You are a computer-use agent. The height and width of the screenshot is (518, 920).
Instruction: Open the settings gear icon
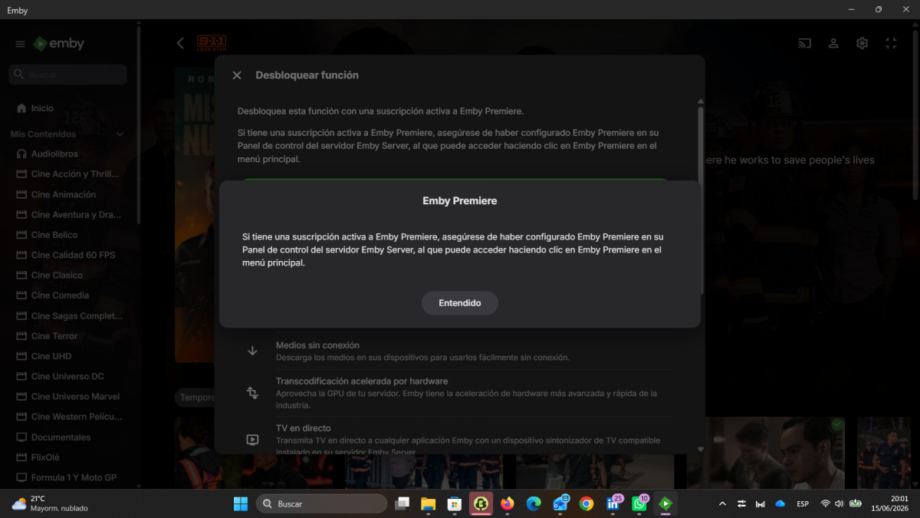click(863, 44)
